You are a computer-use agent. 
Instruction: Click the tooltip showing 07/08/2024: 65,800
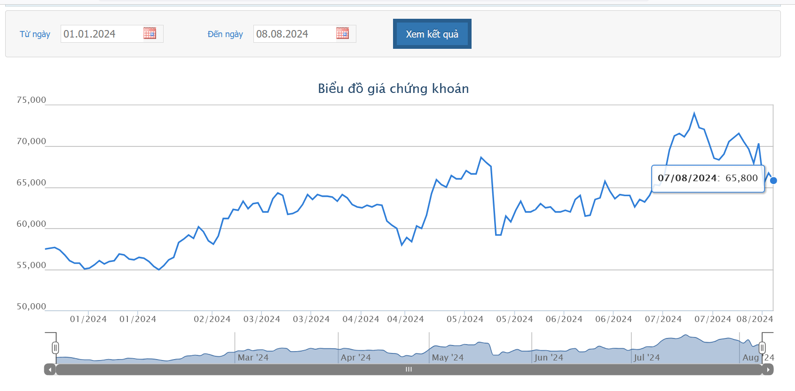708,178
